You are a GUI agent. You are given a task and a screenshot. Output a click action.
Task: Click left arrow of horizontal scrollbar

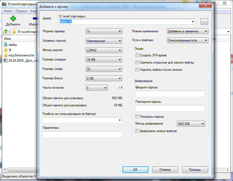tap(5, 170)
